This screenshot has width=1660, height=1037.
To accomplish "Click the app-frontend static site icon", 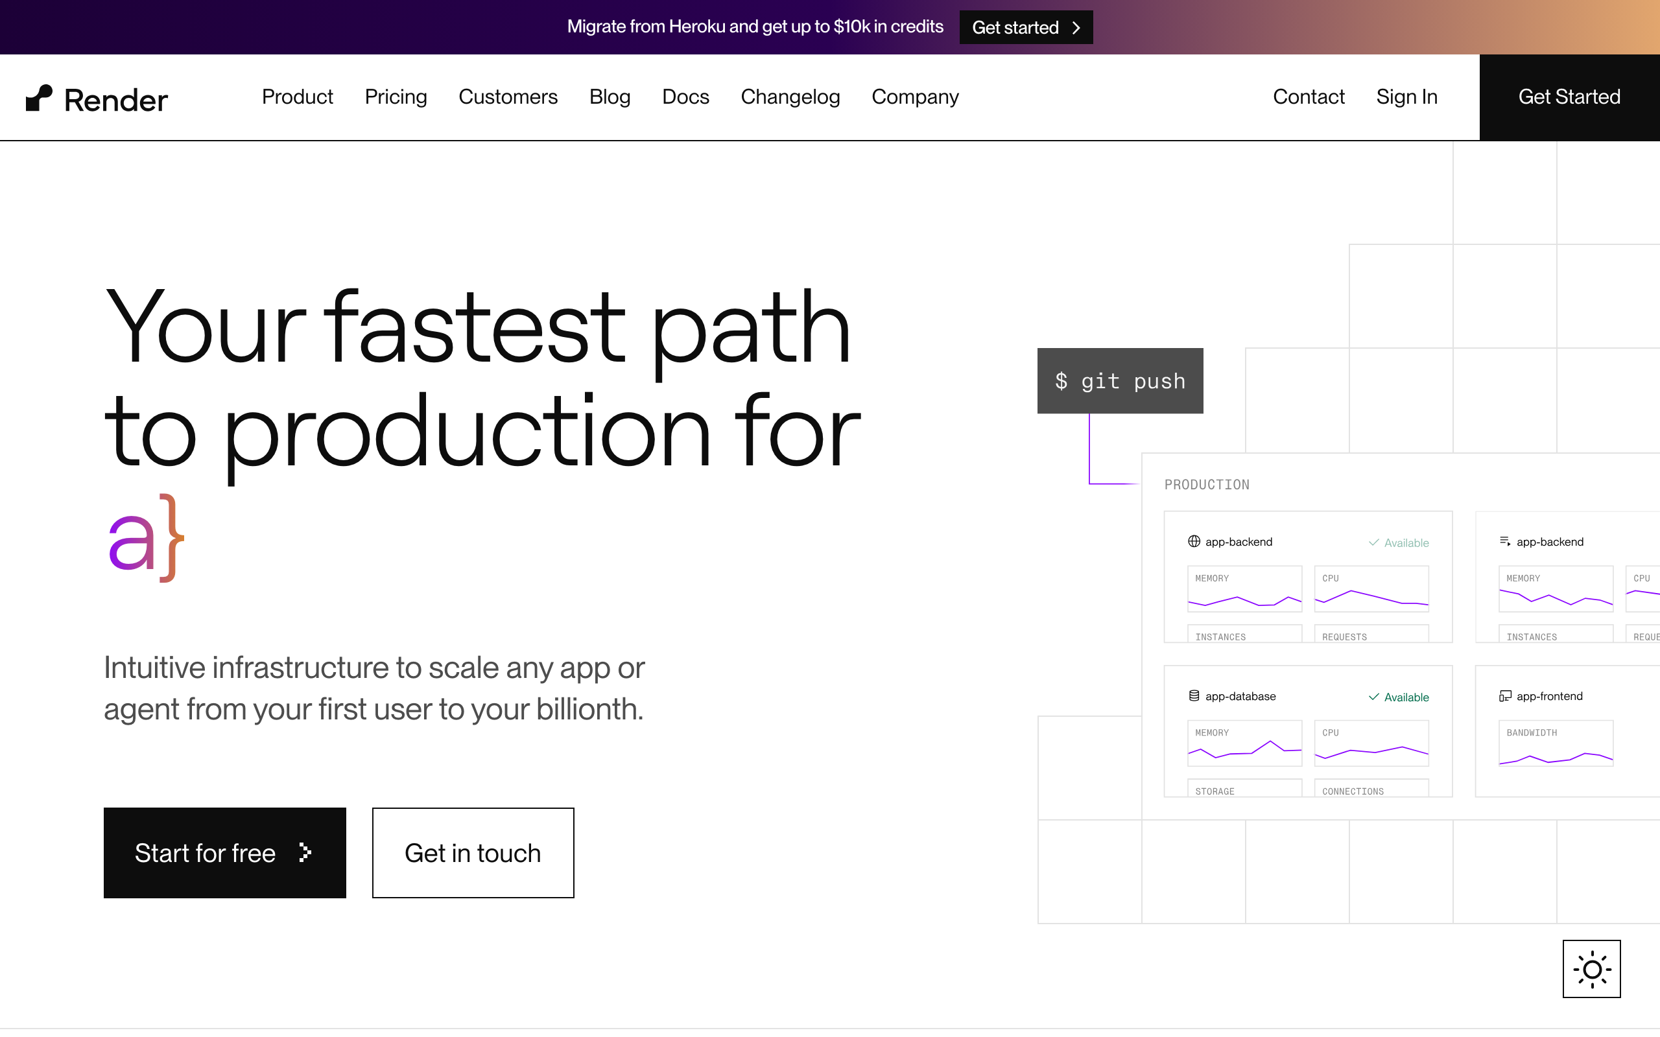I will (1505, 695).
